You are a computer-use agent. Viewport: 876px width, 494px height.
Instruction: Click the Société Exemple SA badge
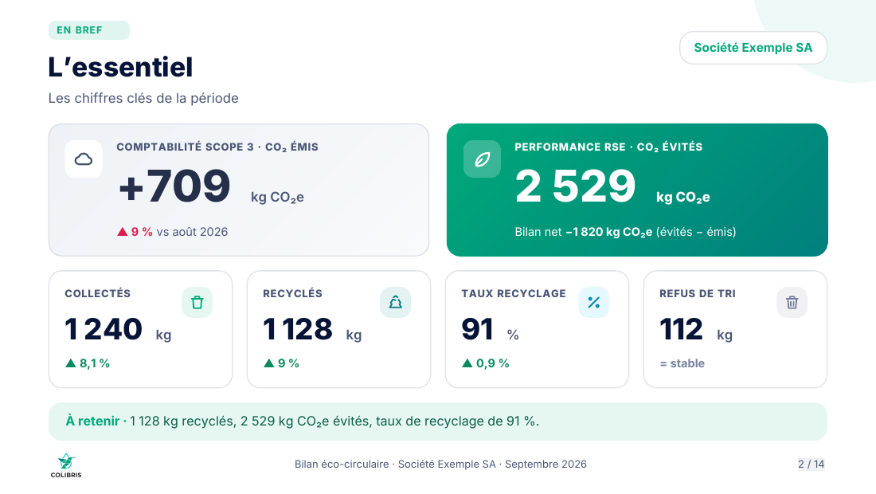click(x=753, y=48)
